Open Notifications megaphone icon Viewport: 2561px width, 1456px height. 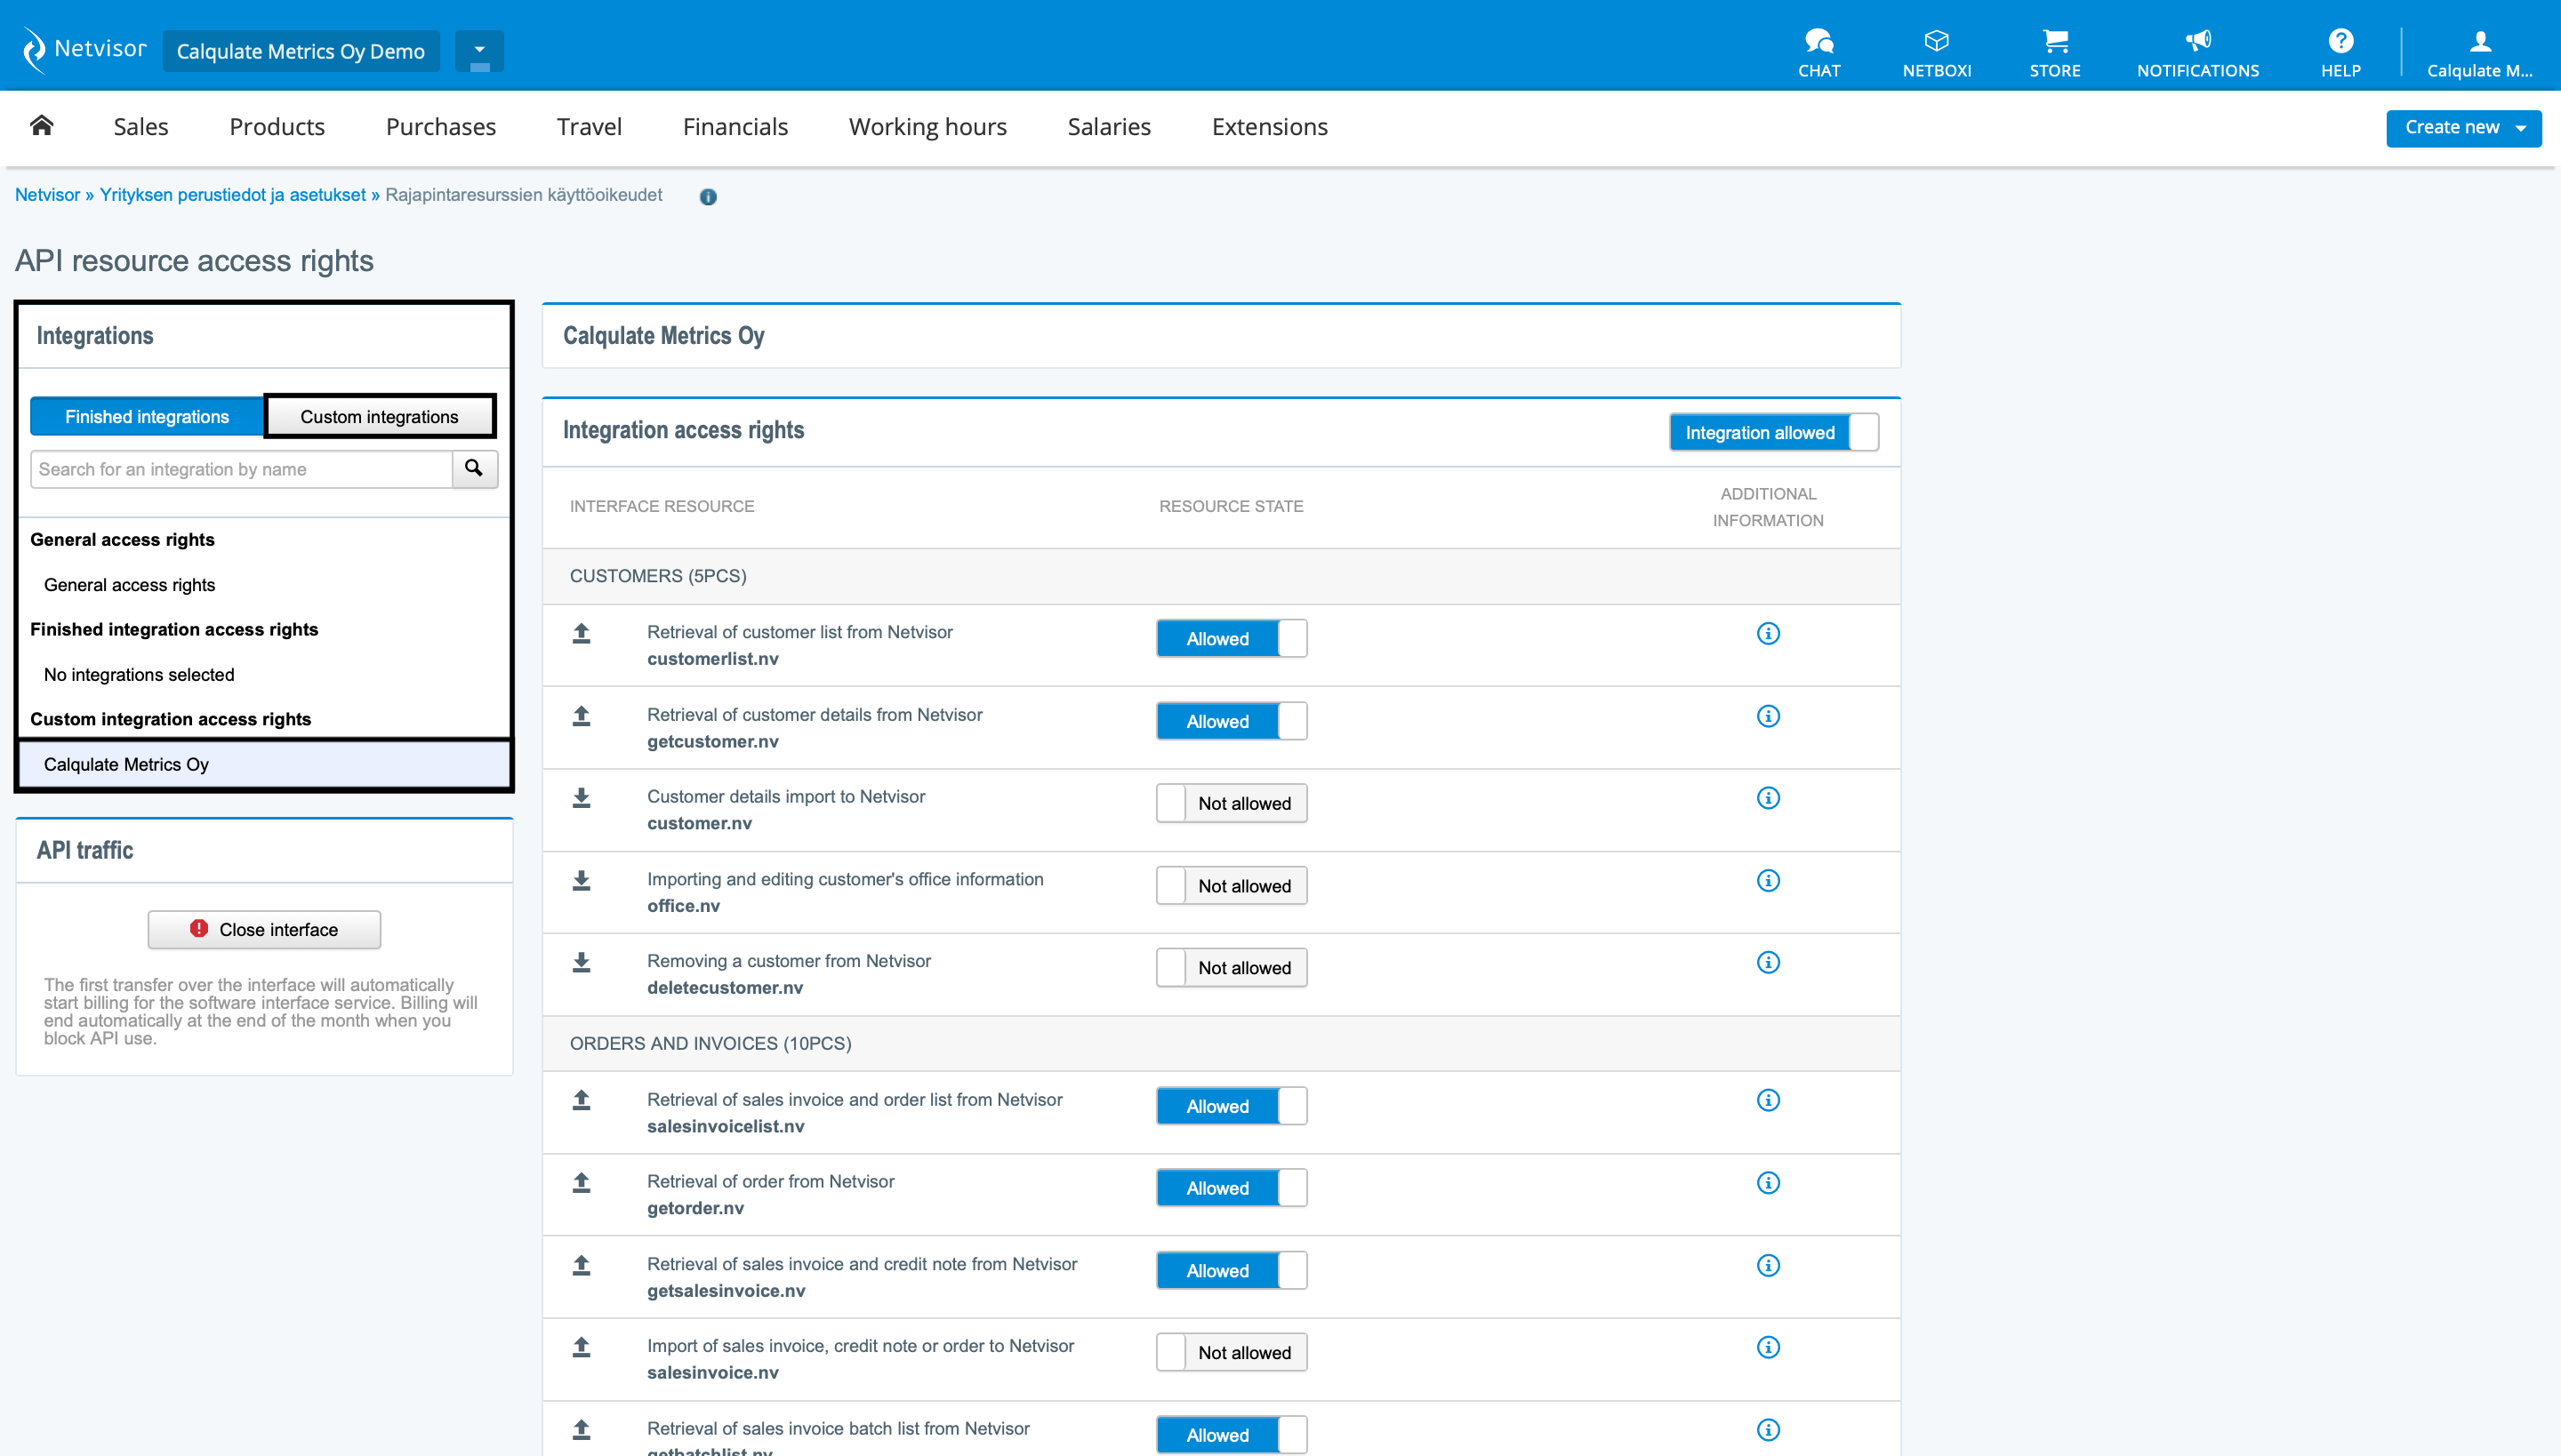tap(2196, 41)
